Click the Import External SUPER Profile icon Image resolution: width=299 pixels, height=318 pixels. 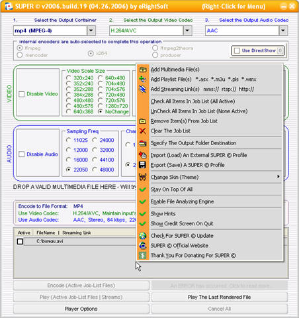(x=143, y=155)
